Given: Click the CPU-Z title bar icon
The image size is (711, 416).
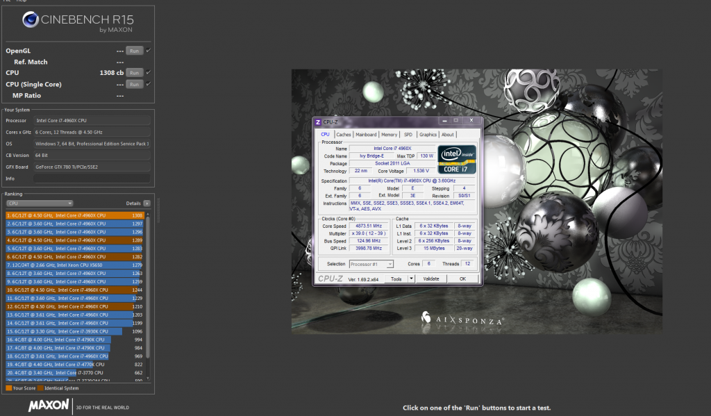Looking at the screenshot, I should pos(318,122).
